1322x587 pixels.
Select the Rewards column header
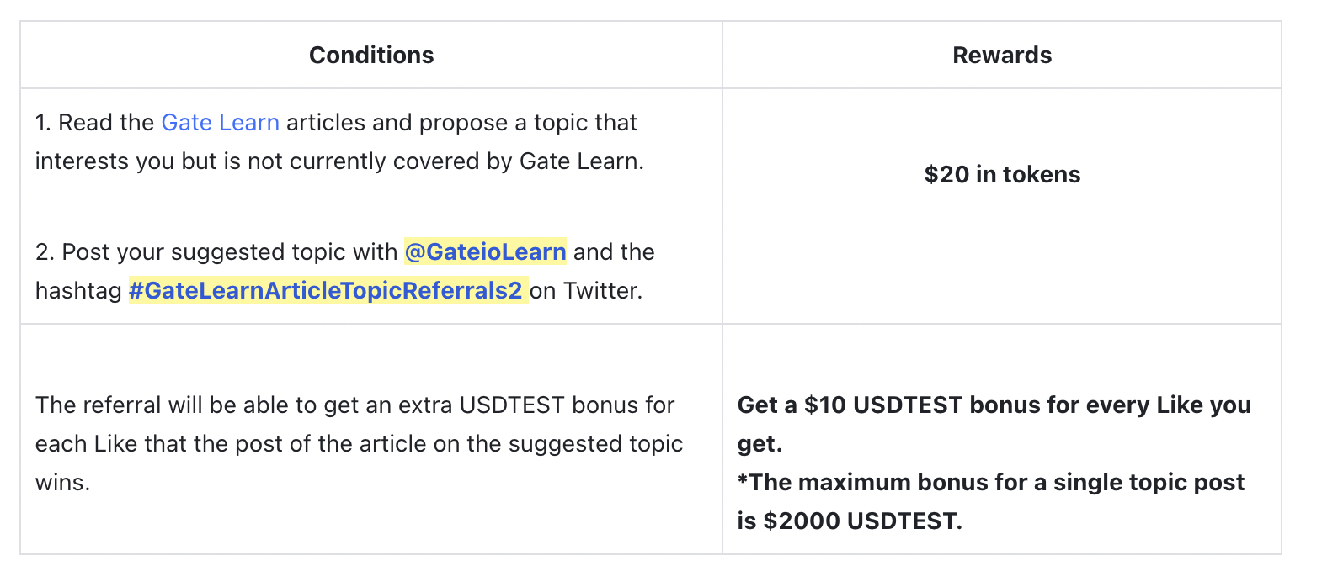pos(1002,56)
